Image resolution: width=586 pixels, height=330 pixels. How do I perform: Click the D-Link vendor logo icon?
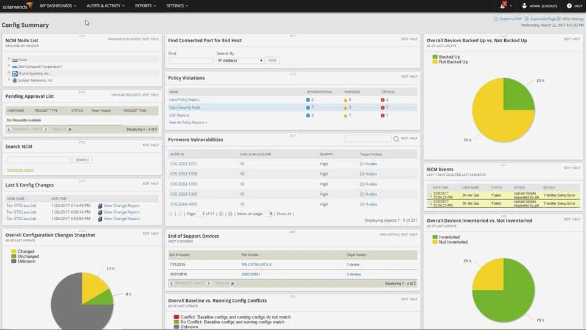point(15,74)
